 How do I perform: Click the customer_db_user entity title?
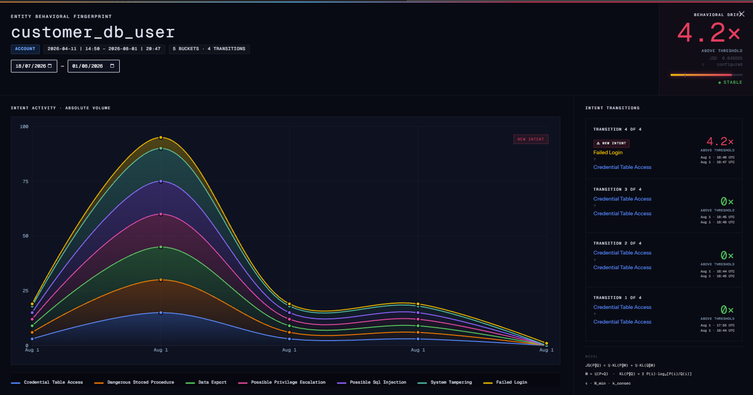tap(93, 32)
